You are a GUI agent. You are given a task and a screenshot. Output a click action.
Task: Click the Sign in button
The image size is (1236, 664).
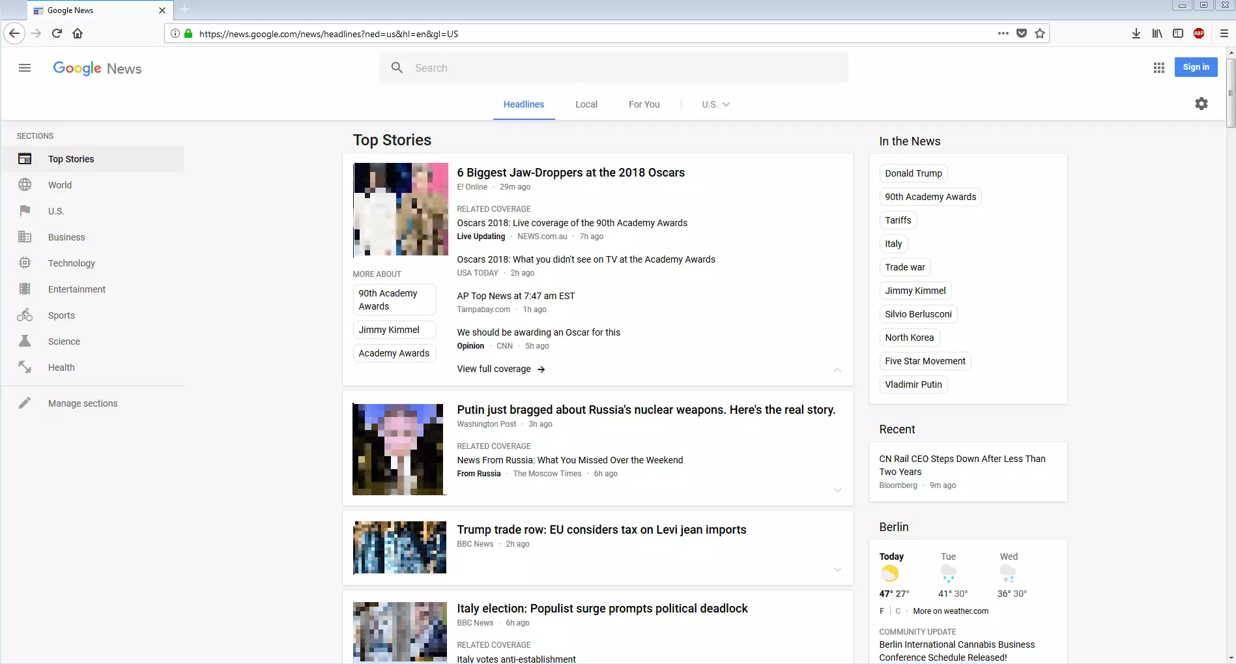pyautogui.click(x=1196, y=67)
